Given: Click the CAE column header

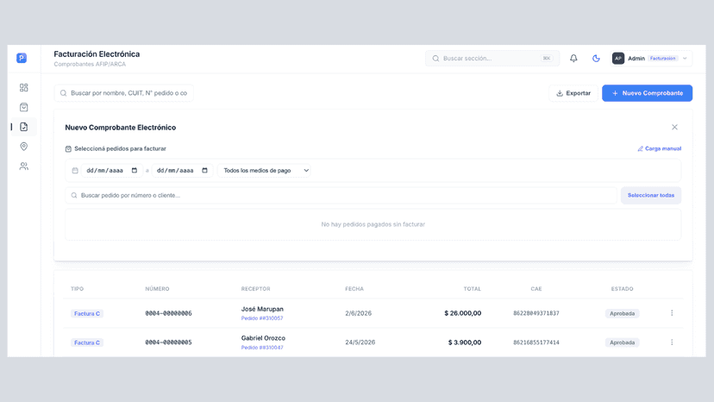Looking at the screenshot, I should 536,289.
